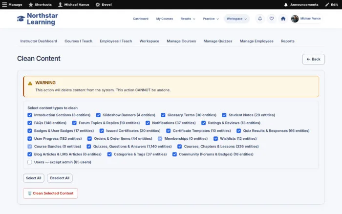Click the Deselect All button

click(x=60, y=178)
